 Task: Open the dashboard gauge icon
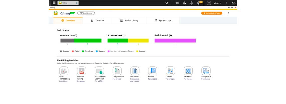point(234,3)
